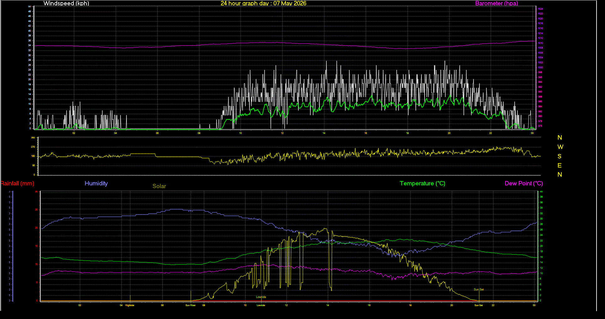Click the 270 value on wind direction axis
This screenshot has width=605, height=319.
pyautogui.click(x=33, y=147)
